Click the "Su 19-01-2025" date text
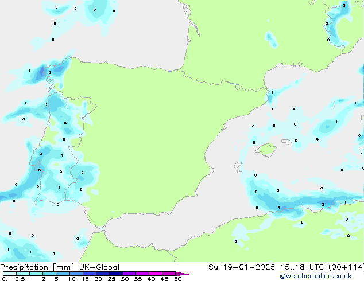This screenshot has height=281, width=364. click(x=242, y=267)
